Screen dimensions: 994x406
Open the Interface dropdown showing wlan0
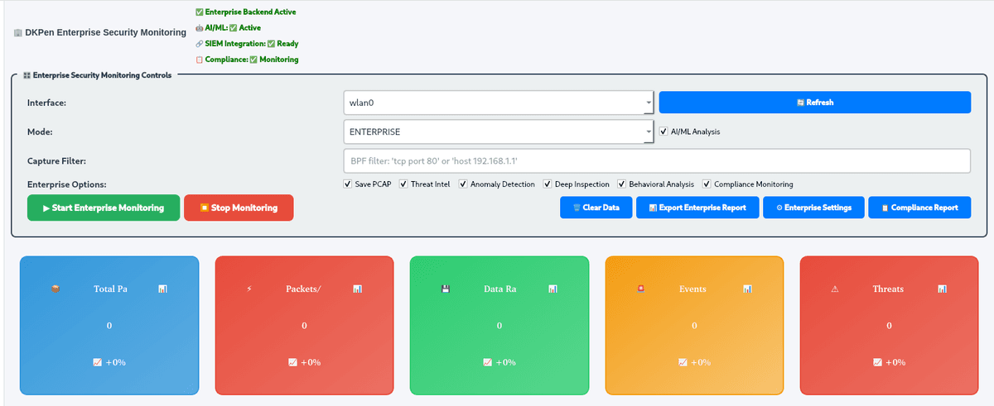(499, 103)
